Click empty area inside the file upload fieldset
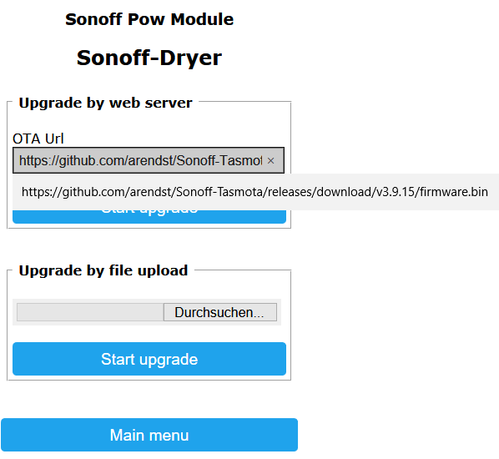 tap(149, 334)
